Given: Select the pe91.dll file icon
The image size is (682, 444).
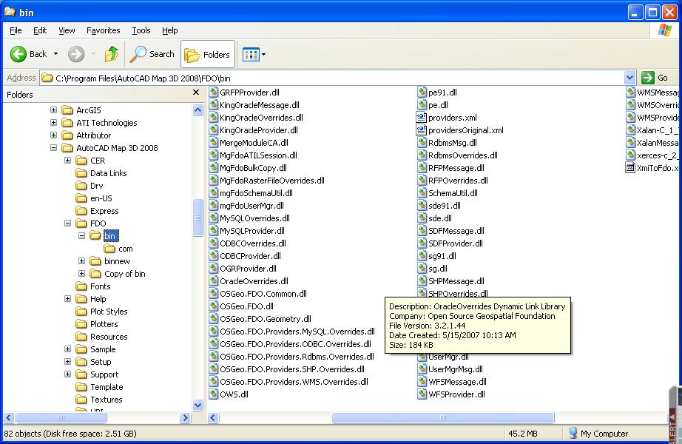Looking at the screenshot, I should [x=422, y=92].
